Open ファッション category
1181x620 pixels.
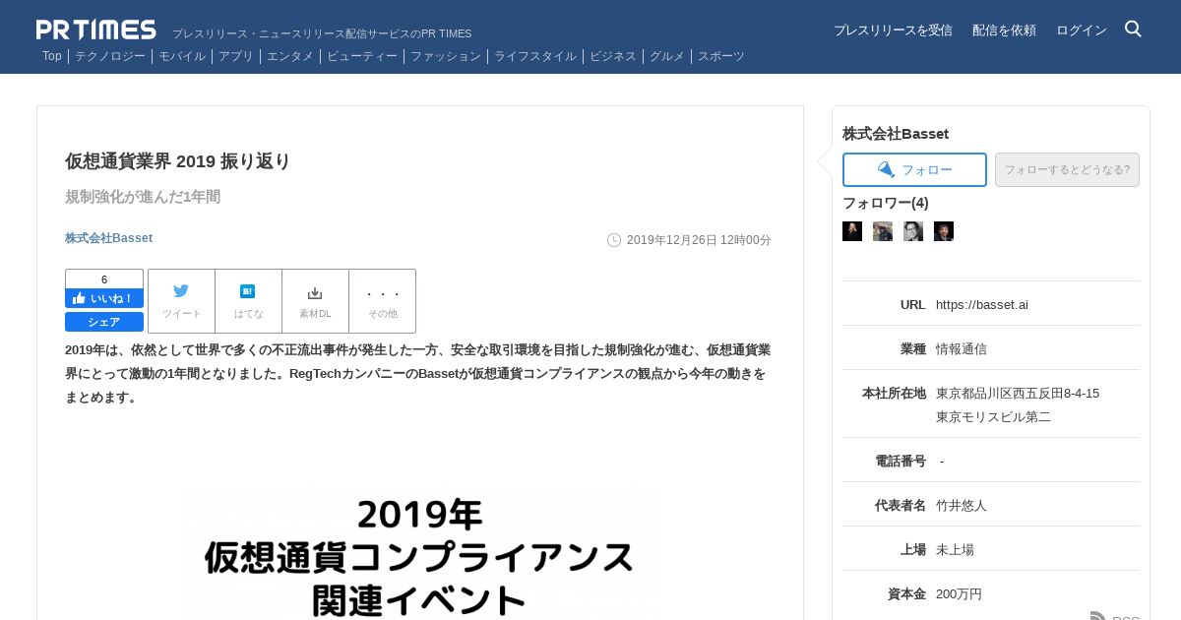[x=446, y=56]
